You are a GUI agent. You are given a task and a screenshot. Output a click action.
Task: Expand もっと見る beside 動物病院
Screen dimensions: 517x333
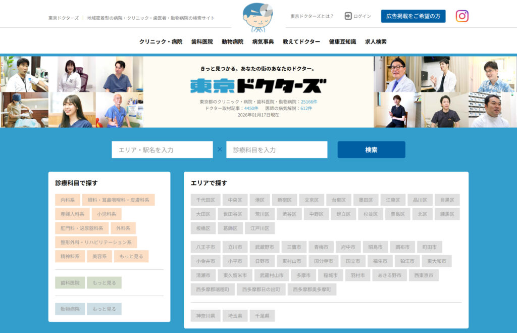(x=104, y=309)
